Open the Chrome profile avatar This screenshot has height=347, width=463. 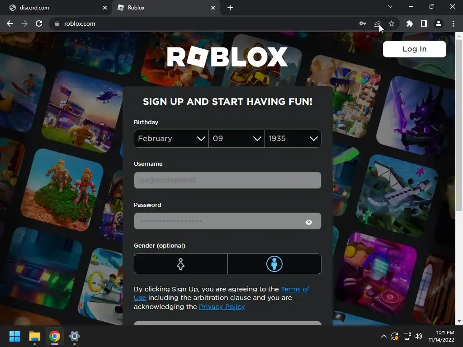pos(439,23)
